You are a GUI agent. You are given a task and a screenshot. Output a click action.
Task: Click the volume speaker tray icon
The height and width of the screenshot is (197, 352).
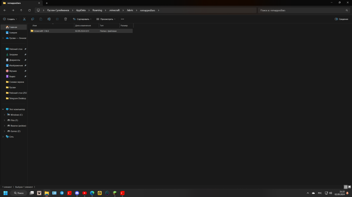click(331, 193)
